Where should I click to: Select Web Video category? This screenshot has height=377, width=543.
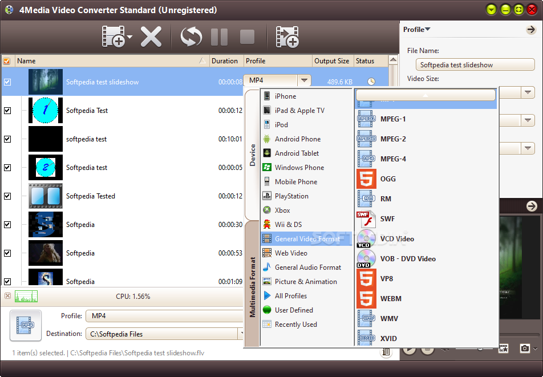306,253
